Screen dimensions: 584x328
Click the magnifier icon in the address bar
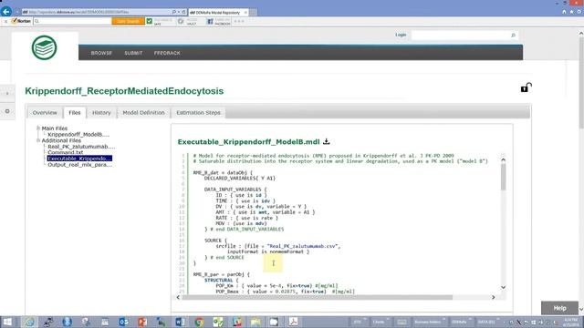point(174,12)
